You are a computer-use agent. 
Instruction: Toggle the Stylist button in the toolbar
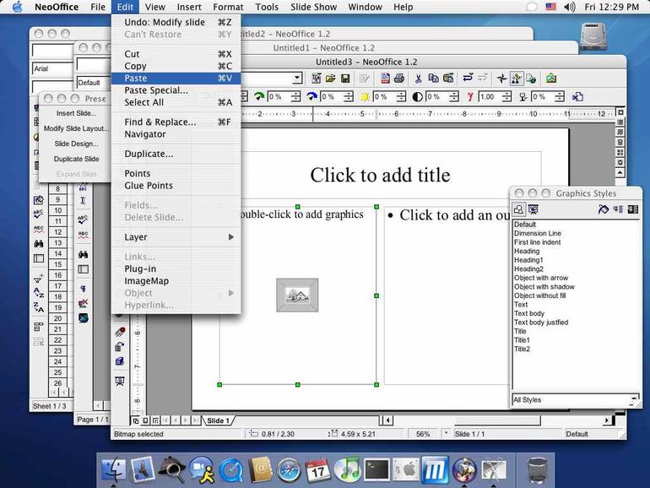[x=517, y=79]
